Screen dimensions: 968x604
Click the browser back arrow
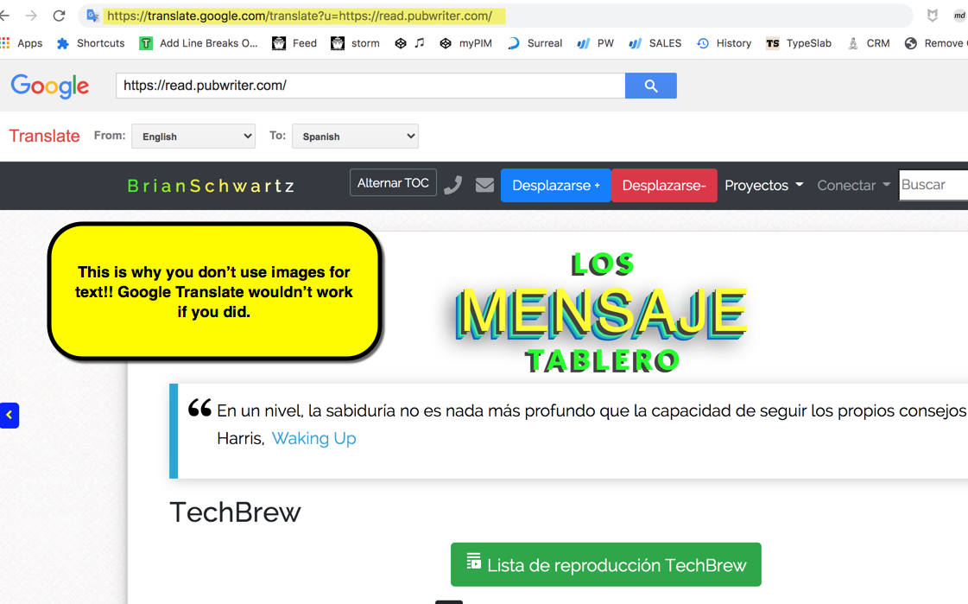click(5, 16)
